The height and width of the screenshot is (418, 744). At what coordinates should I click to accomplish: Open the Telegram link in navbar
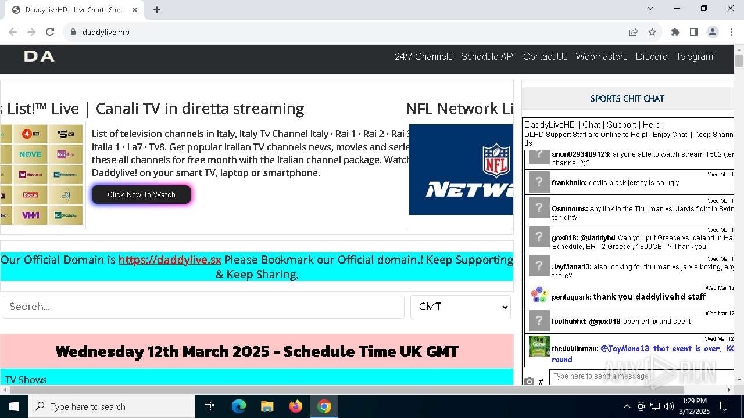(x=694, y=56)
